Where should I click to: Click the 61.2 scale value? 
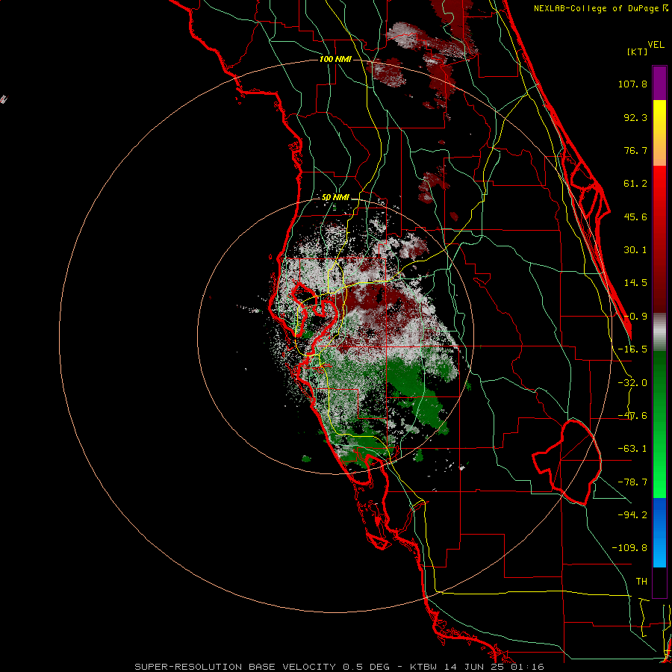pyautogui.click(x=635, y=184)
